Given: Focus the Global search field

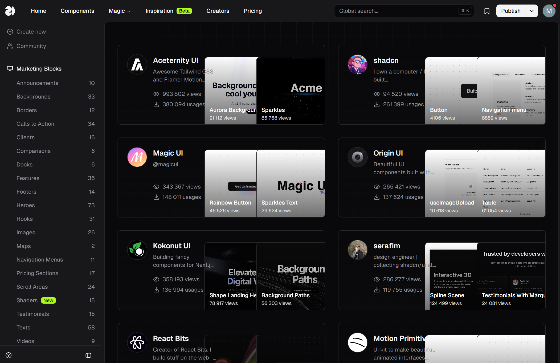Looking at the screenshot, I should click(x=397, y=11).
